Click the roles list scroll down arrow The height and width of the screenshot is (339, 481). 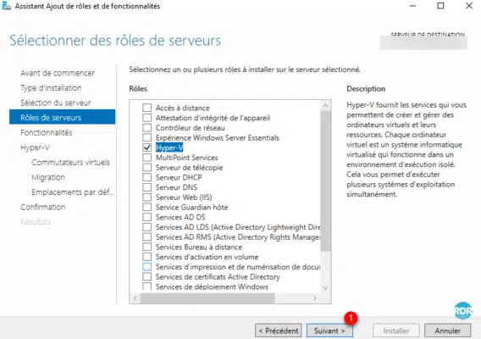tap(325, 288)
